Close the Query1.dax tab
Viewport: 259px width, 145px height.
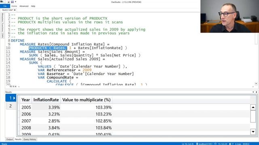click(15, 10)
